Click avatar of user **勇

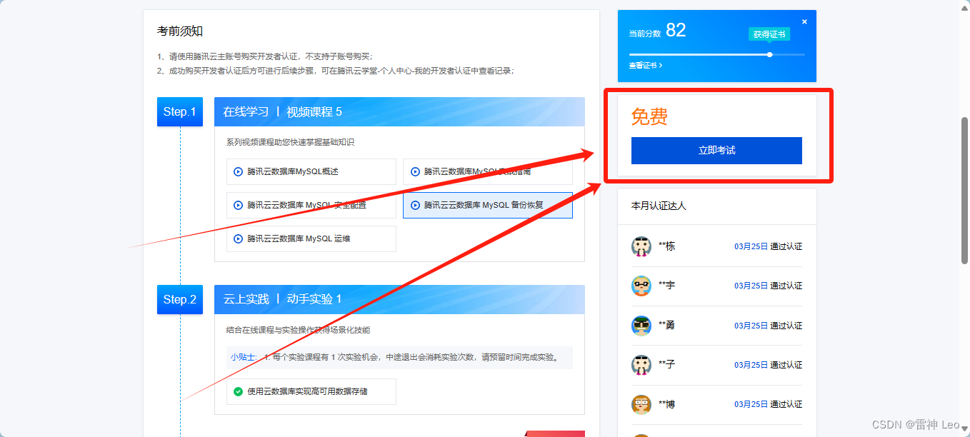click(641, 326)
